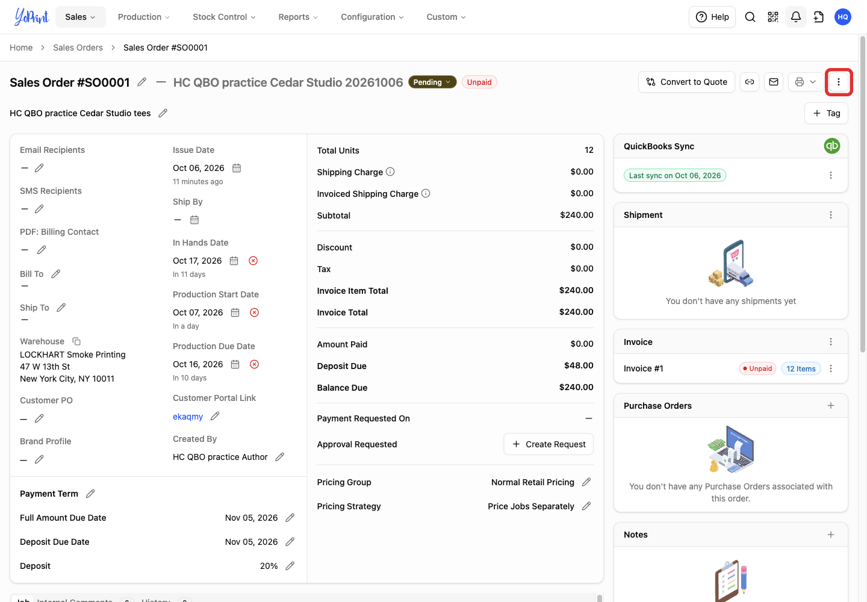Open the QR code scanner icon

(x=773, y=17)
